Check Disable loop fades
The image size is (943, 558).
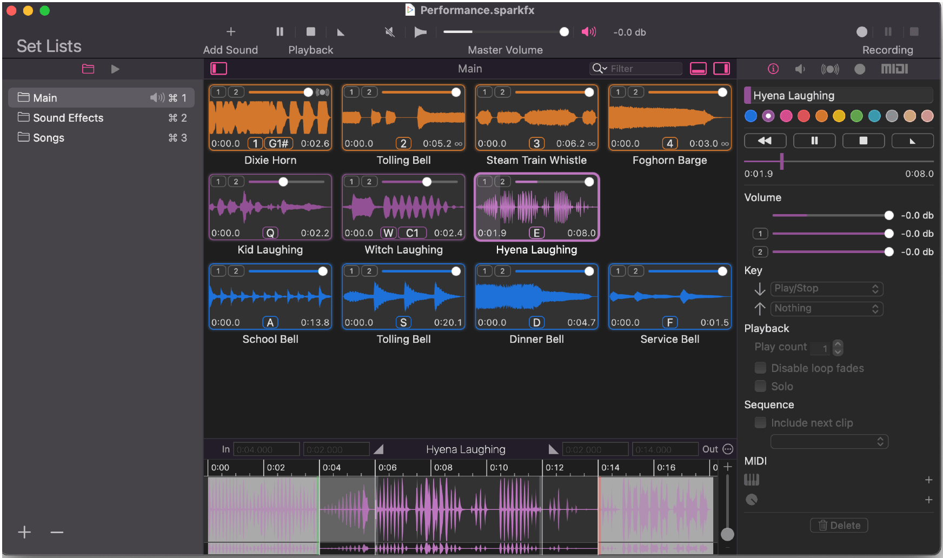coord(760,368)
